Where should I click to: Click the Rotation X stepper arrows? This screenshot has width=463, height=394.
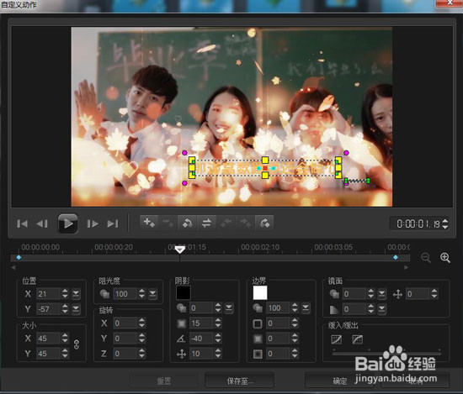[141, 323]
